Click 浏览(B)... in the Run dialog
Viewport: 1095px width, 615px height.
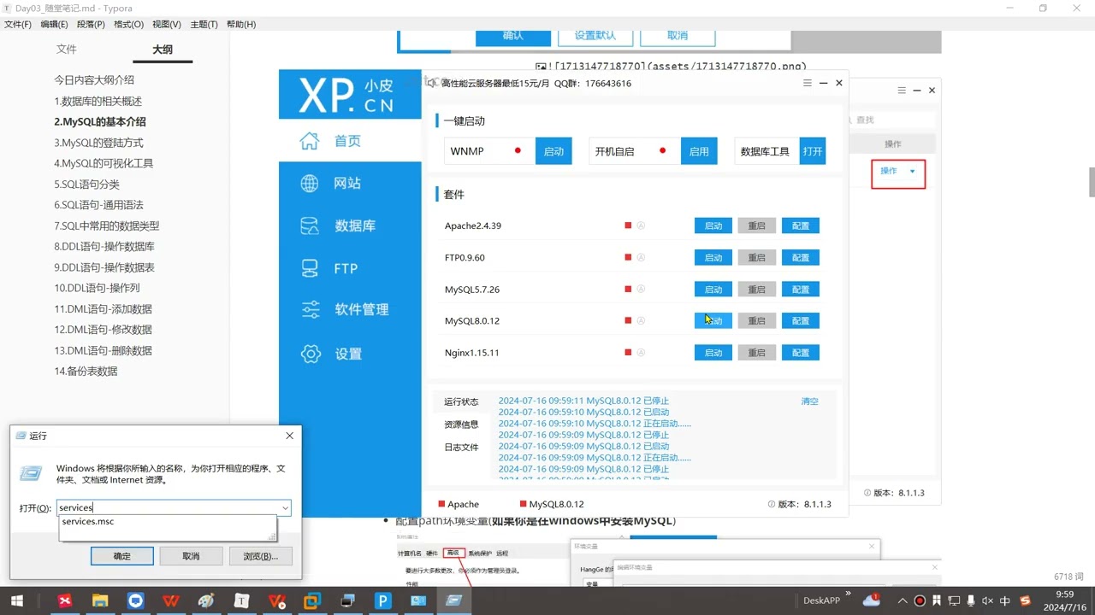pyautogui.click(x=260, y=556)
